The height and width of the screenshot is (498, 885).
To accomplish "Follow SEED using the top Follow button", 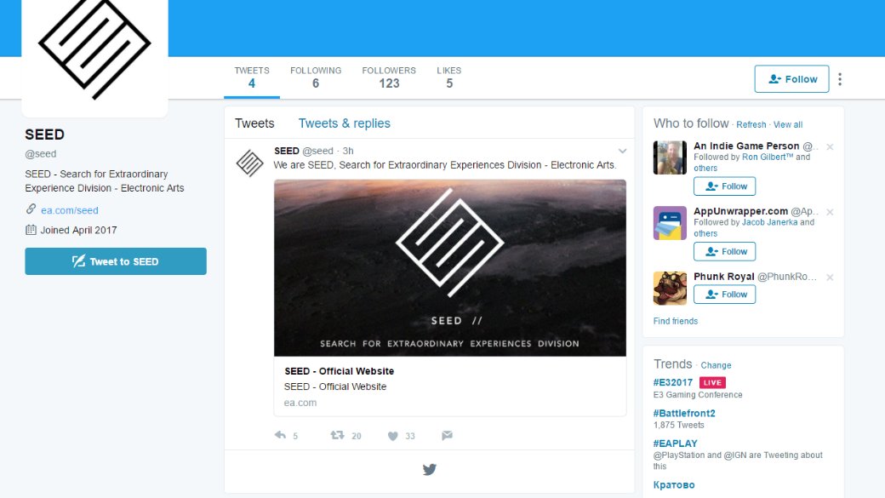I will pyautogui.click(x=791, y=78).
